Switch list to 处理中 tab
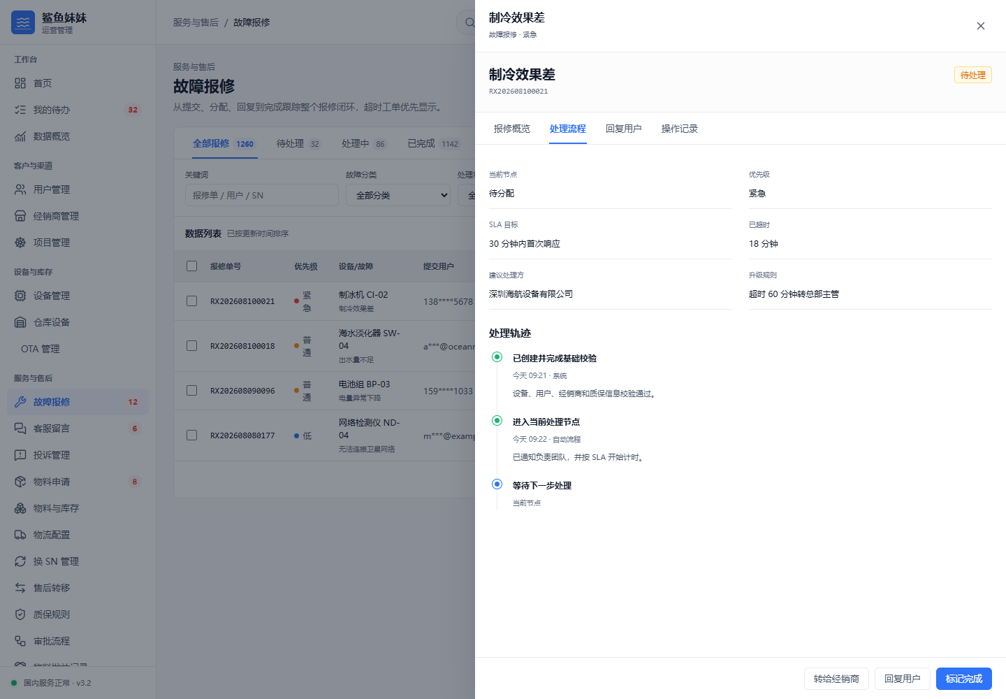This screenshot has width=1006, height=699. click(364, 143)
